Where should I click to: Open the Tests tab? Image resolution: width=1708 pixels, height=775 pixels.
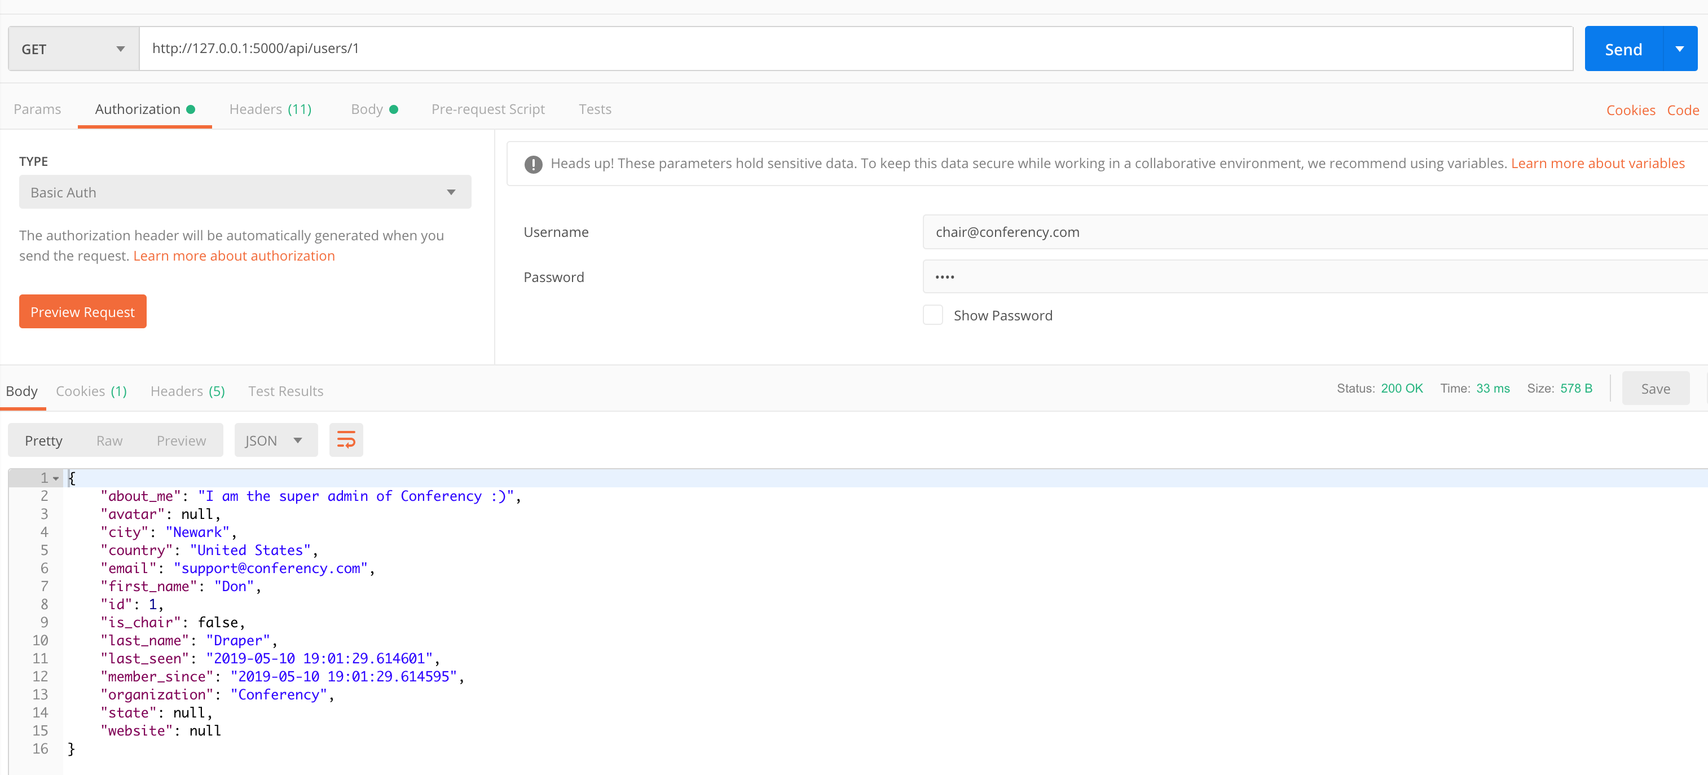click(x=595, y=109)
